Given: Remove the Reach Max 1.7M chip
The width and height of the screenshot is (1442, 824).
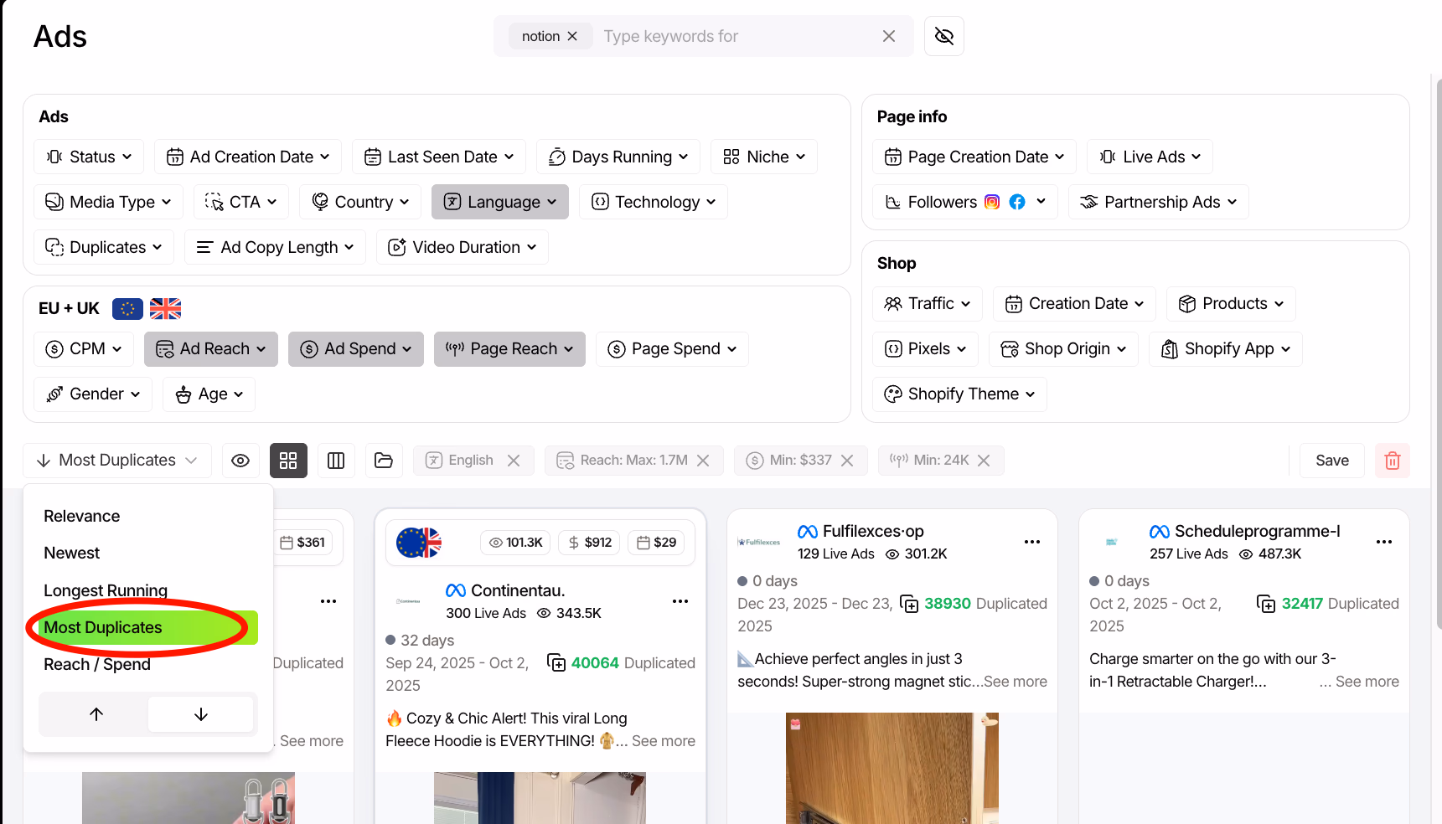Looking at the screenshot, I should 703,461.
